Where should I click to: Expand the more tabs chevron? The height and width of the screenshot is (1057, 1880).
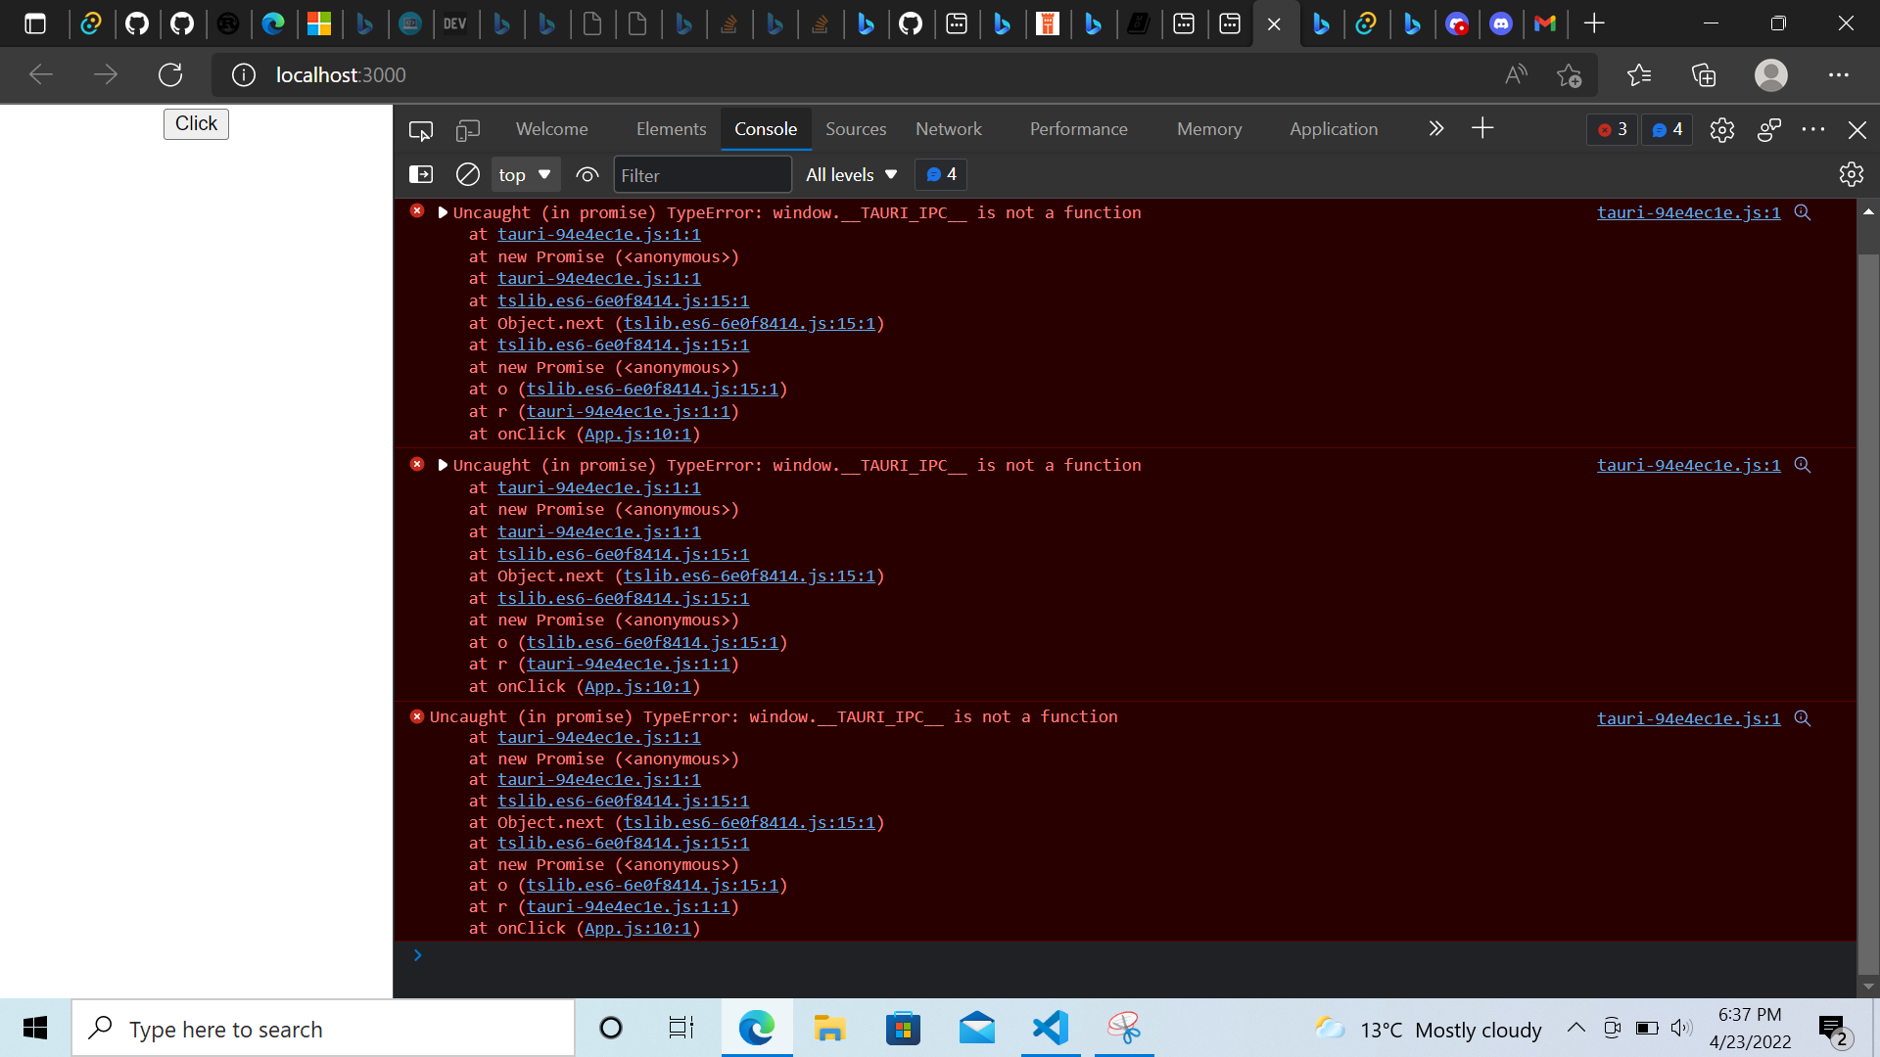[x=1435, y=128]
